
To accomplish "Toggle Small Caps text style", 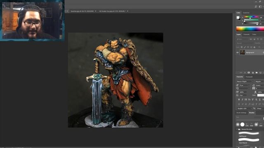I will pos(249,99).
